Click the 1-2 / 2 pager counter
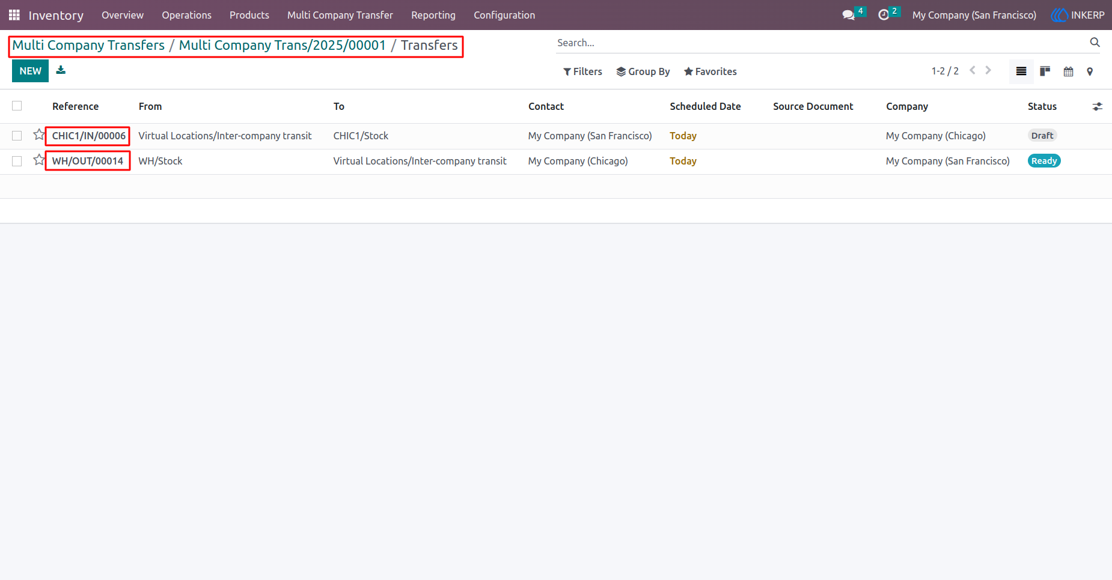1112x580 pixels. [945, 71]
